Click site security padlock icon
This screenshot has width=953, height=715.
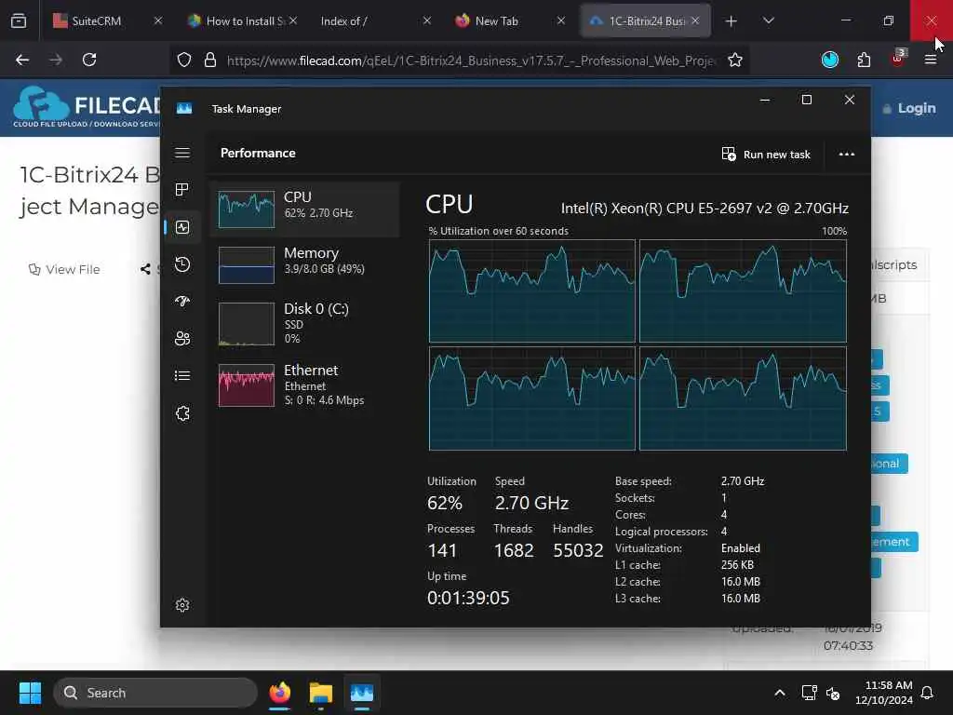(210, 60)
